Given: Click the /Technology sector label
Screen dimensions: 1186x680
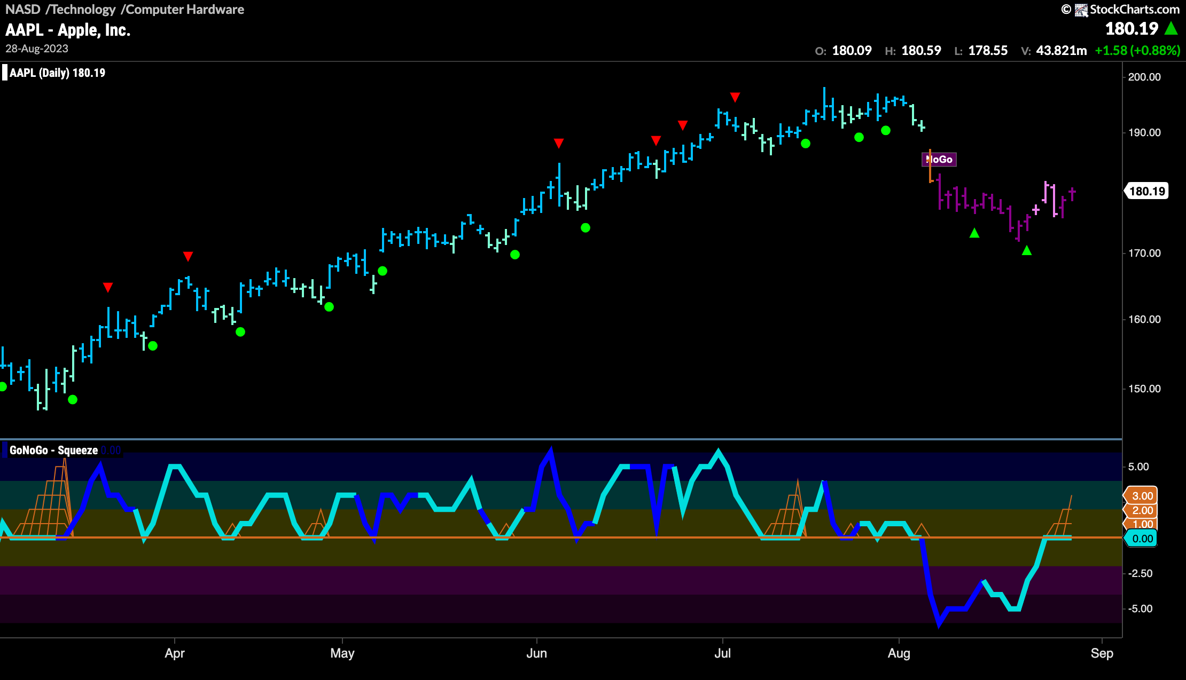Looking at the screenshot, I should (81, 10).
